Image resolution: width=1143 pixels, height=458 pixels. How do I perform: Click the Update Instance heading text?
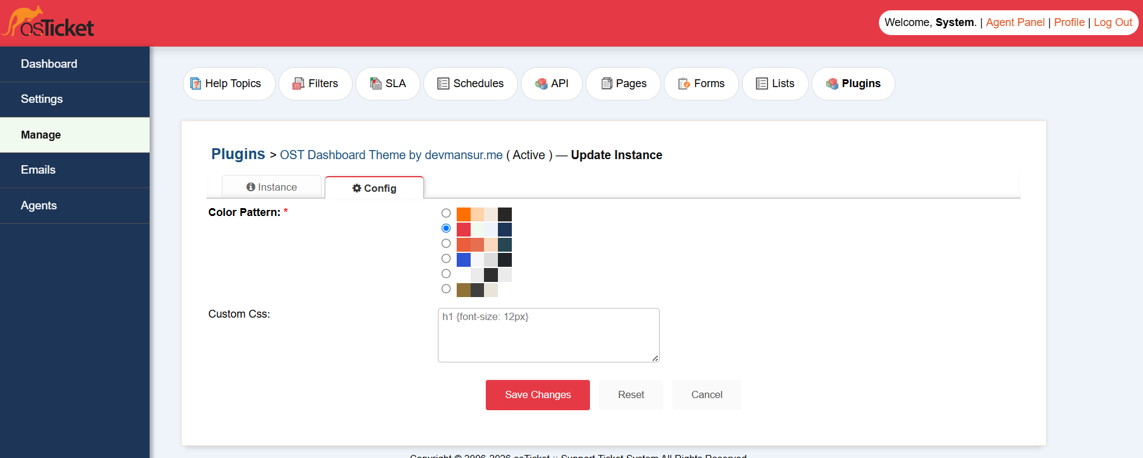tap(617, 155)
